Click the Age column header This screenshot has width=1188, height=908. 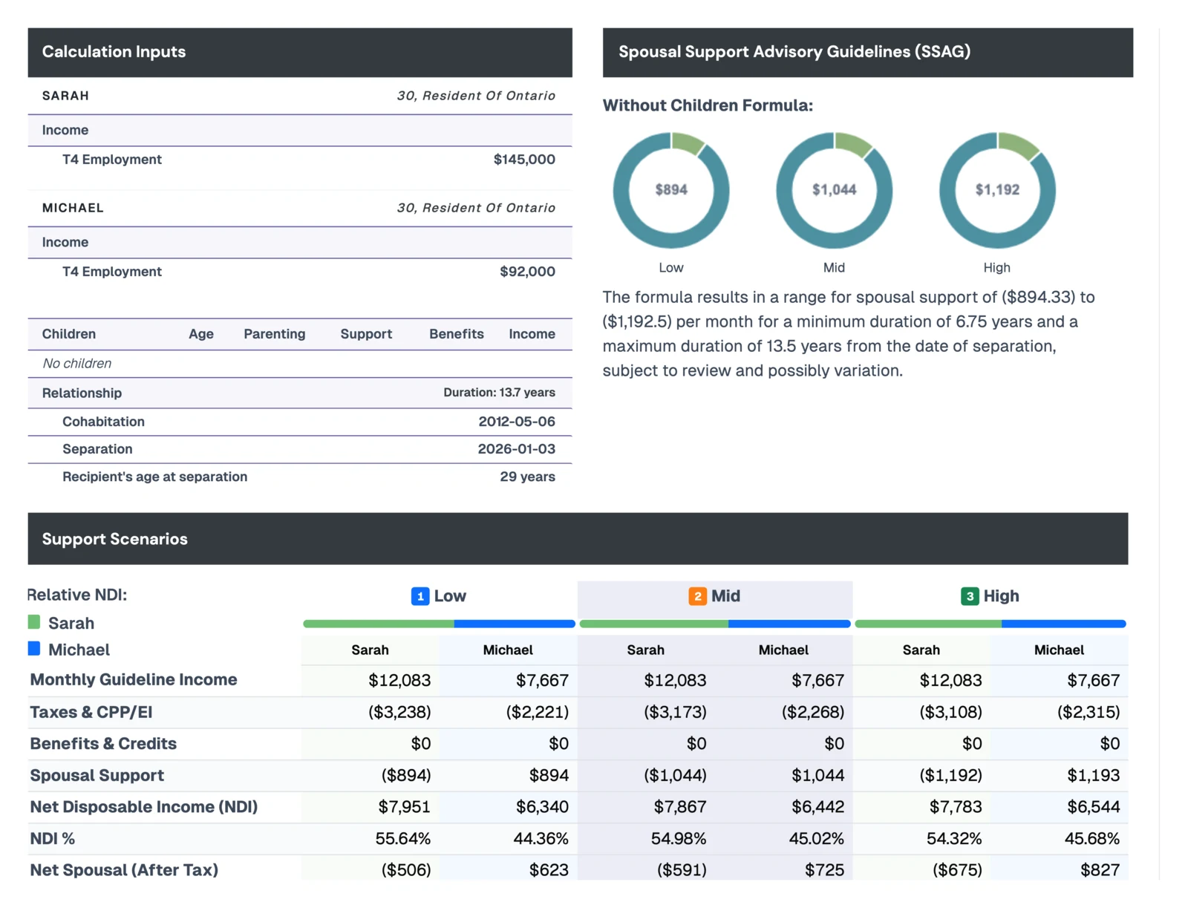201,334
